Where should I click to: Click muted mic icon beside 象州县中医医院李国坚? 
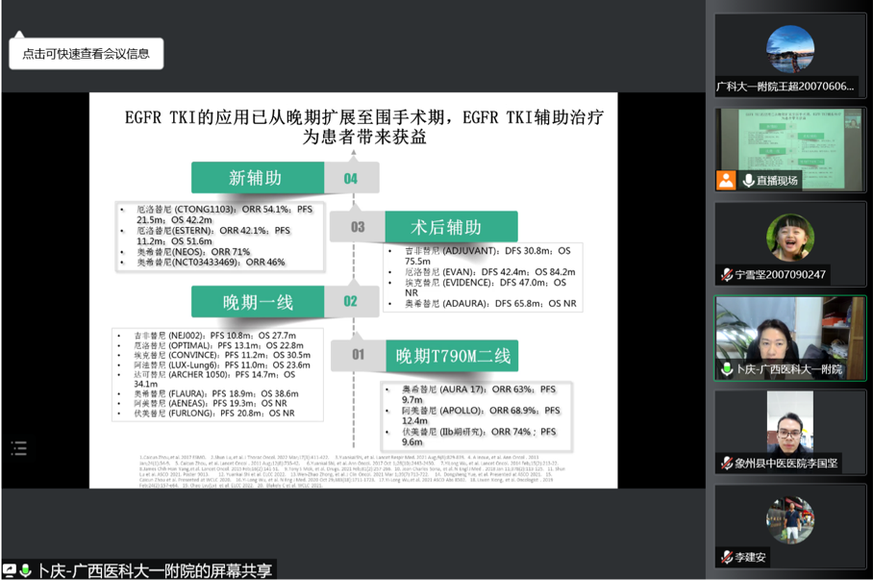727,464
